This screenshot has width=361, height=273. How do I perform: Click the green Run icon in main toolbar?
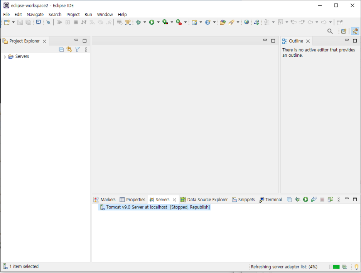click(152, 22)
